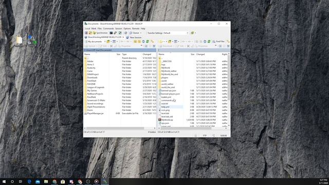Screen dimensions: 329x185
Task: Click local panel green refresh icon
Action: pyautogui.click(x=148, y=42)
